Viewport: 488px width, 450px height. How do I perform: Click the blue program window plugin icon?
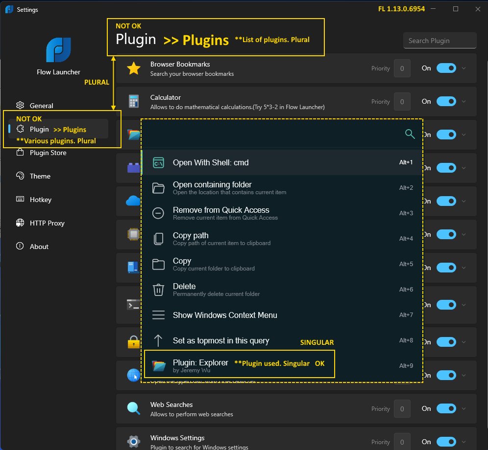(x=133, y=268)
